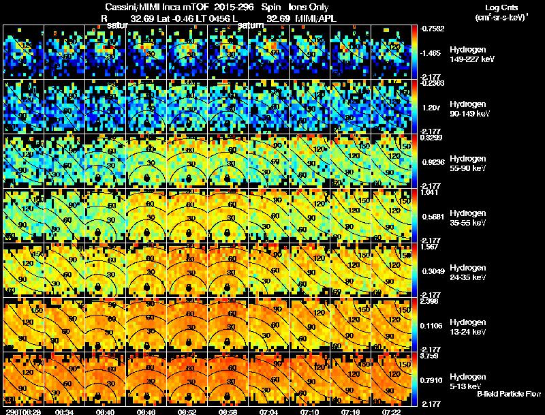The width and height of the screenshot is (545, 415).
Task: Select the 06:28 panel in the 149-227 keV row
Action: tap(23, 52)
